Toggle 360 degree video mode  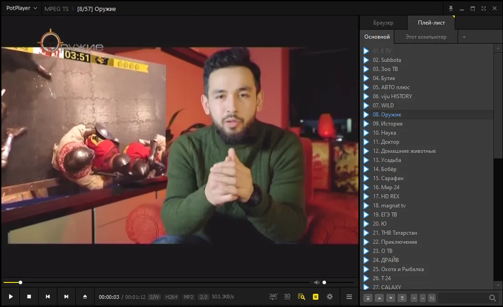pos(273,297)
